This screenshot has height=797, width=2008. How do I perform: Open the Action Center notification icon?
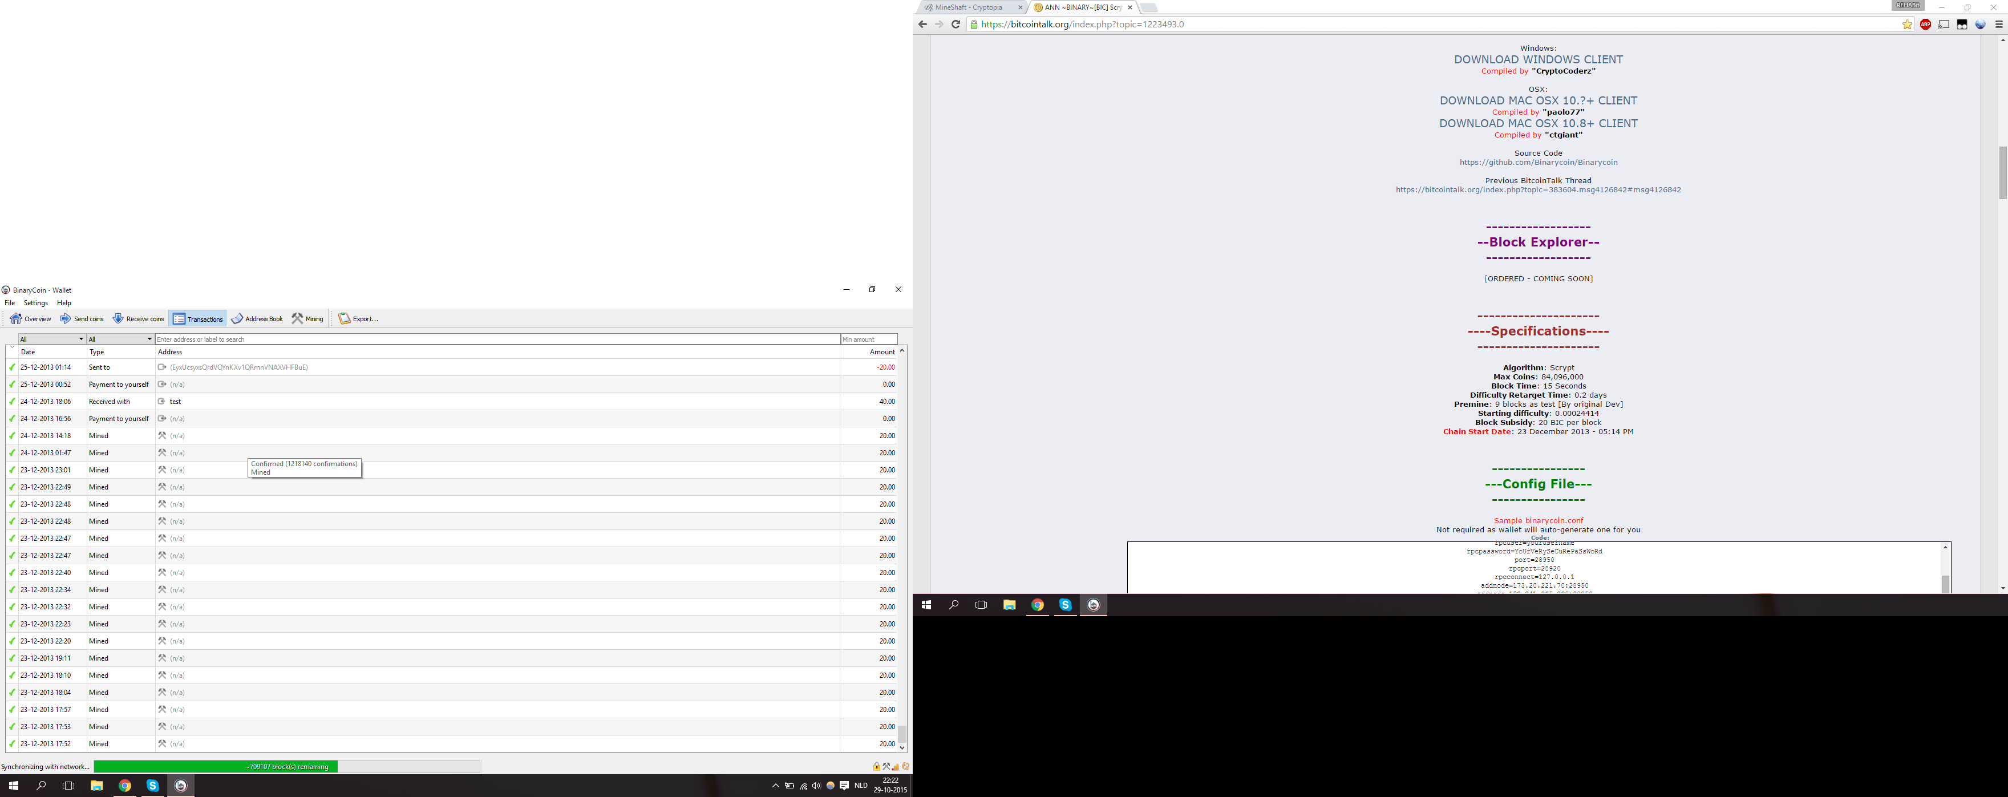click(844, 786)
